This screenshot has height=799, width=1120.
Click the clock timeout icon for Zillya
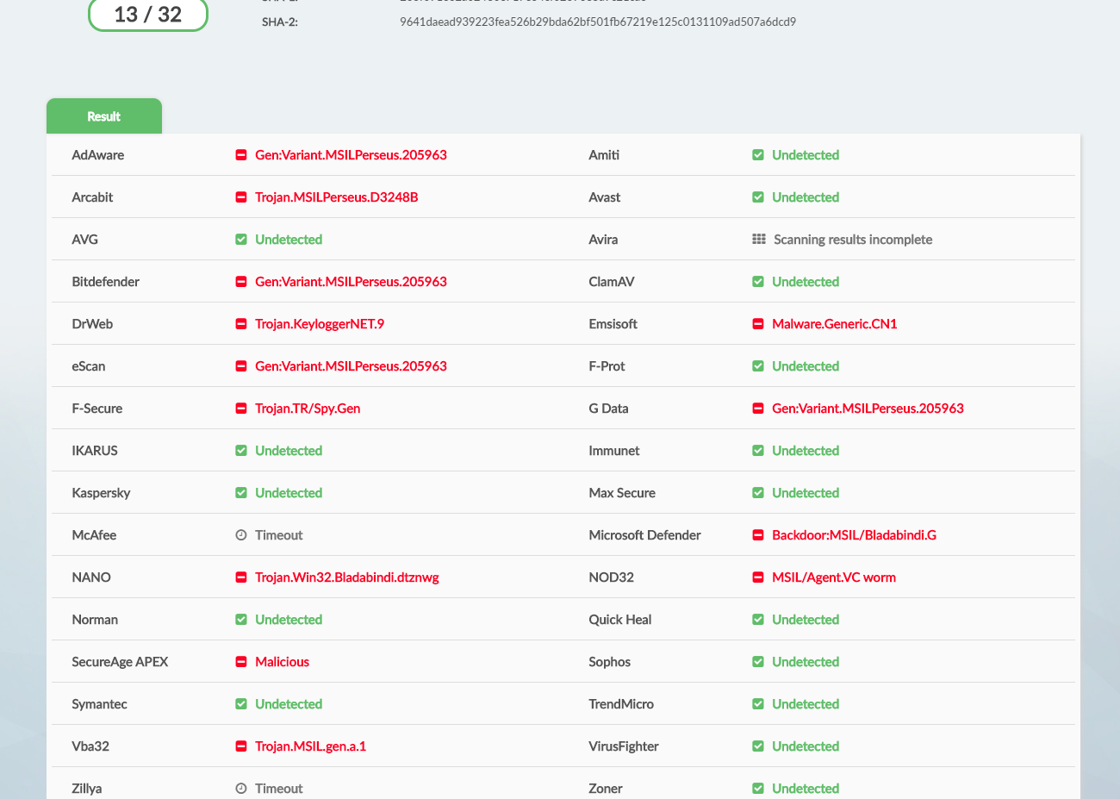[241, 789]
